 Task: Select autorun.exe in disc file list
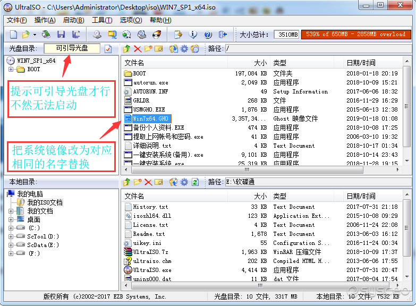point(151,82)
